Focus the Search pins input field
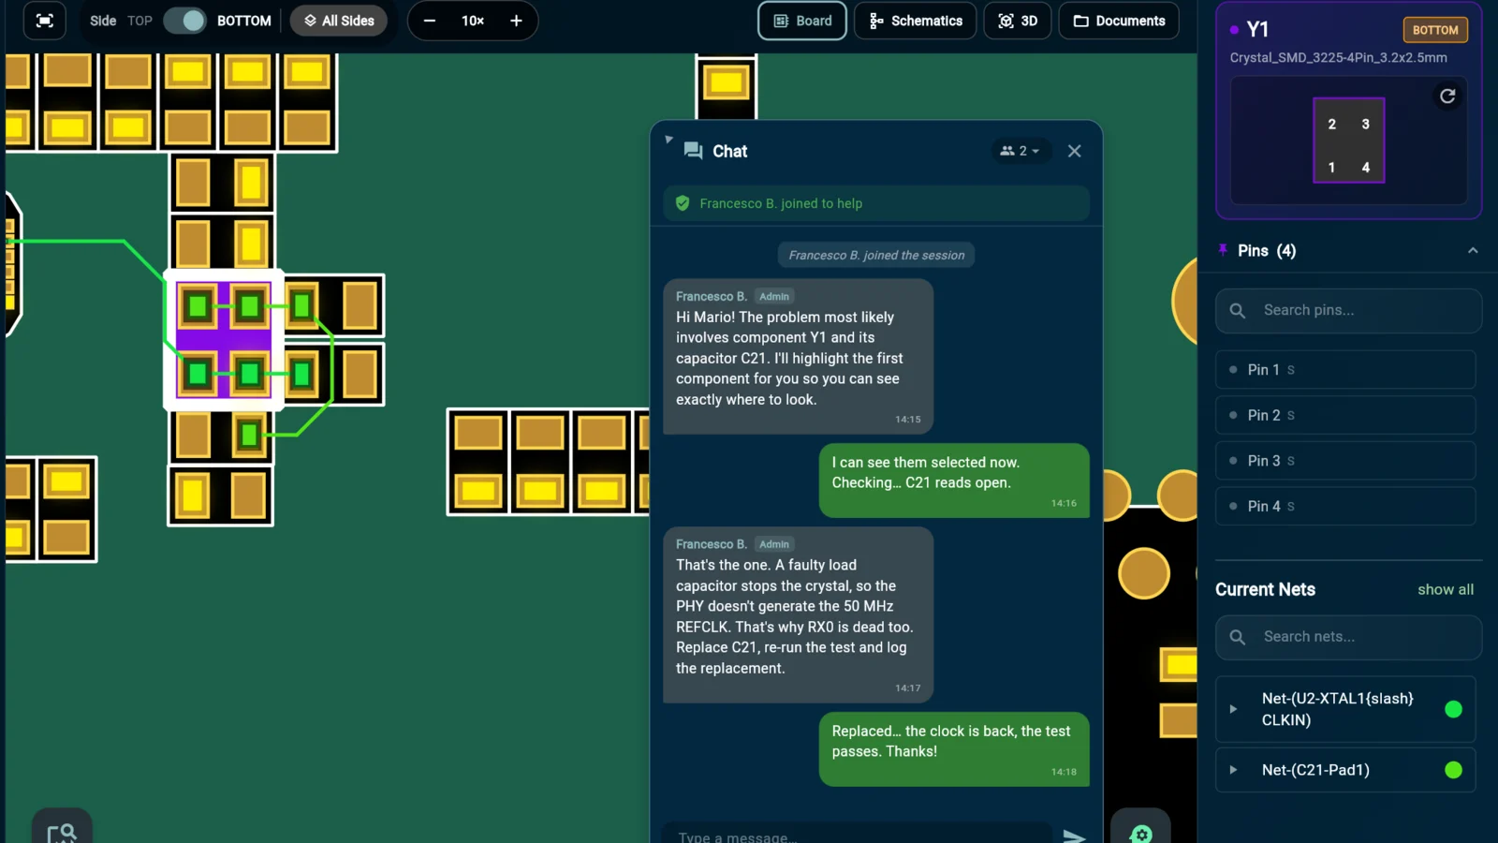Screen dimensions: 1498x843 1348,310
